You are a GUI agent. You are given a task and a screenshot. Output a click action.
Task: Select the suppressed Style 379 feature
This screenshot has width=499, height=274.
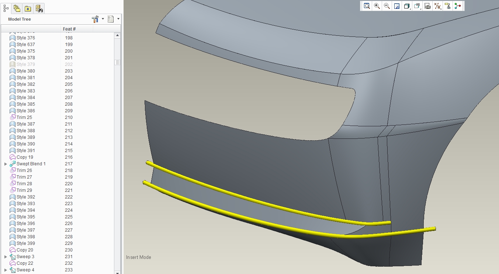tap(26, 64)
